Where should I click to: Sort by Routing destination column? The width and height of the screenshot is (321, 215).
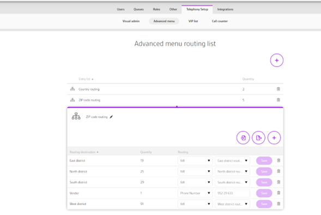[x=84, y=152]
